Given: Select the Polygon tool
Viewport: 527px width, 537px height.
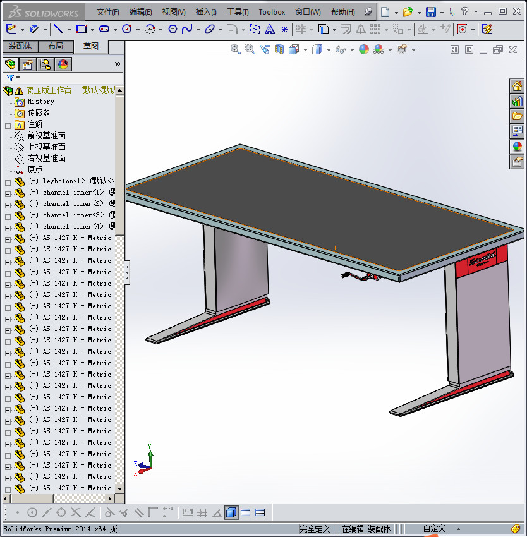Looking at the screenshot, I should point(173,29).
